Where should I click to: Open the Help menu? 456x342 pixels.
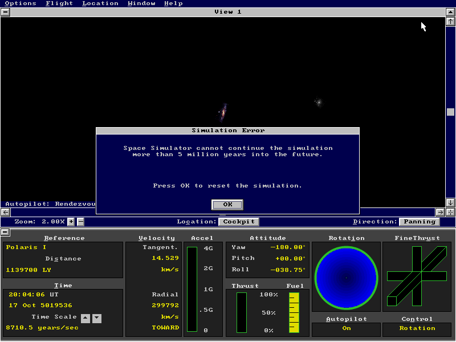[173, 3]
